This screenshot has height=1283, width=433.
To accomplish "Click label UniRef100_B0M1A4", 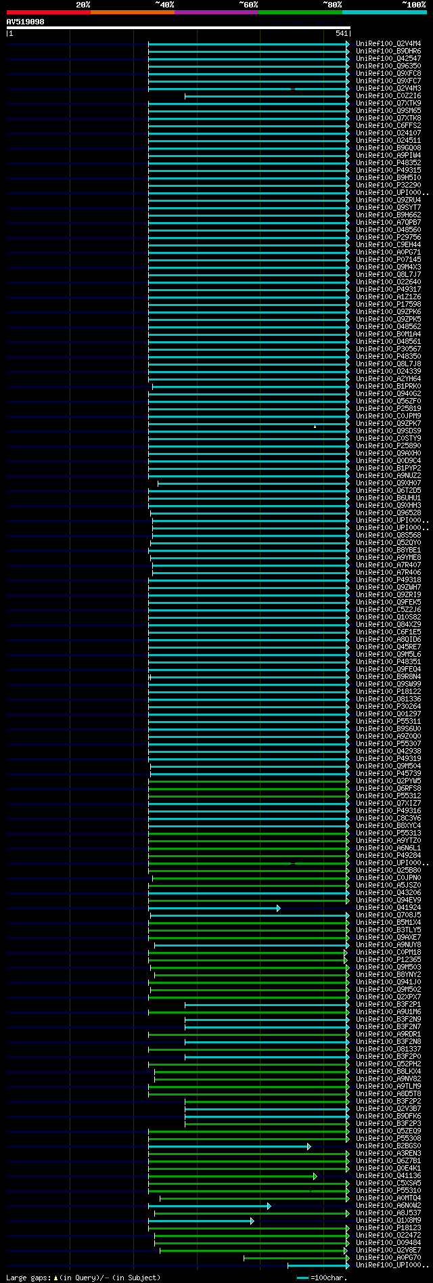I will pos(388,334).
